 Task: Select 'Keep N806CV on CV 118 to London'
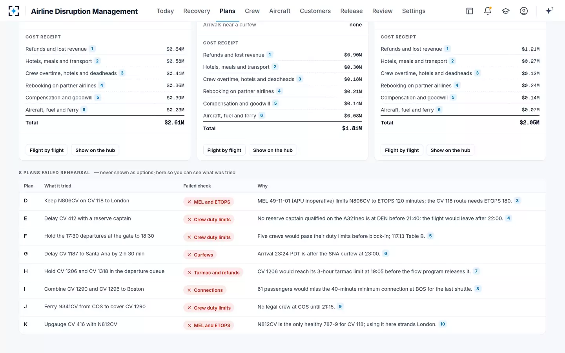tap(87, 201)
